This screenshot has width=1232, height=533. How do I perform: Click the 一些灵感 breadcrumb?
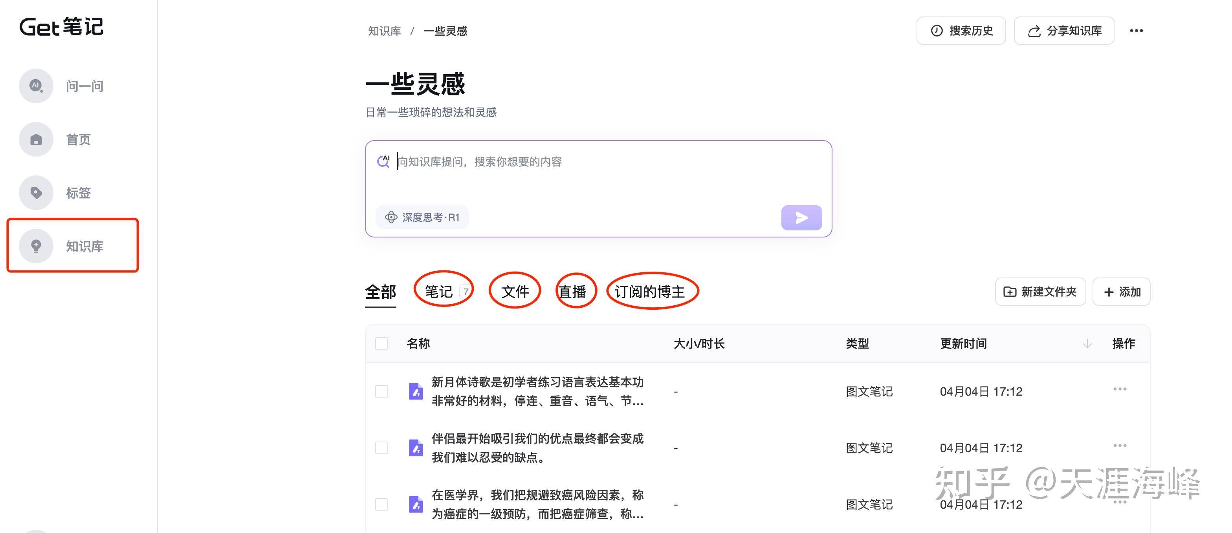445,31
